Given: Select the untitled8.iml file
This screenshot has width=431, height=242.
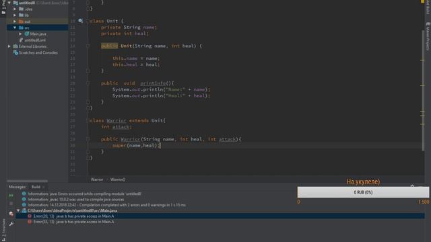Looking at the screenshot, I should point(35,40).
